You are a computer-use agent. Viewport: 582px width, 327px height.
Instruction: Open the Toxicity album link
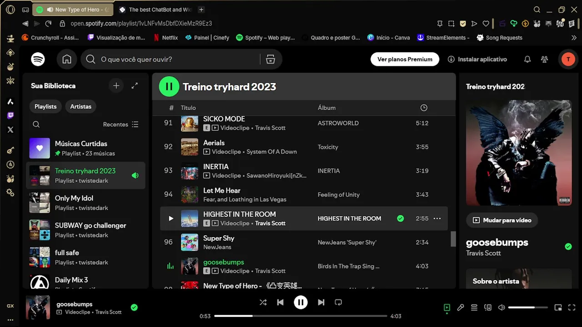coord(328,147)
